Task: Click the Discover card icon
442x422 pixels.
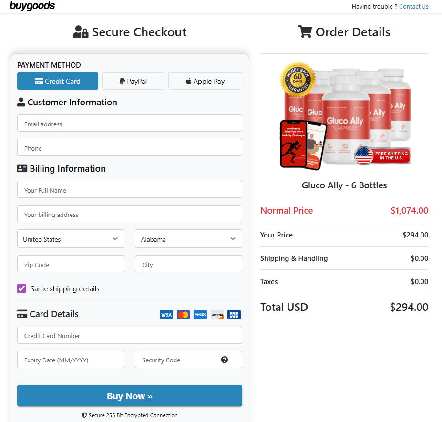Action: point(217,315)
